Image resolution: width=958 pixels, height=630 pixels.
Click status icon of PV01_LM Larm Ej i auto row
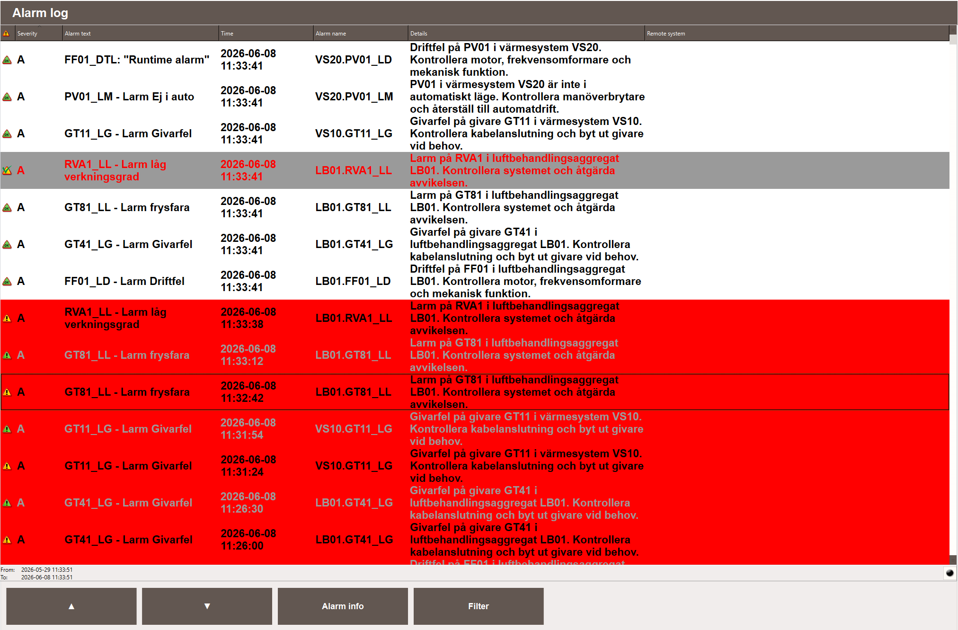click(x=7, y=97)
